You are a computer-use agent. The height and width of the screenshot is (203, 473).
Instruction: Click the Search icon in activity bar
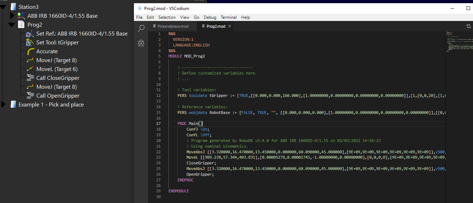141,28
